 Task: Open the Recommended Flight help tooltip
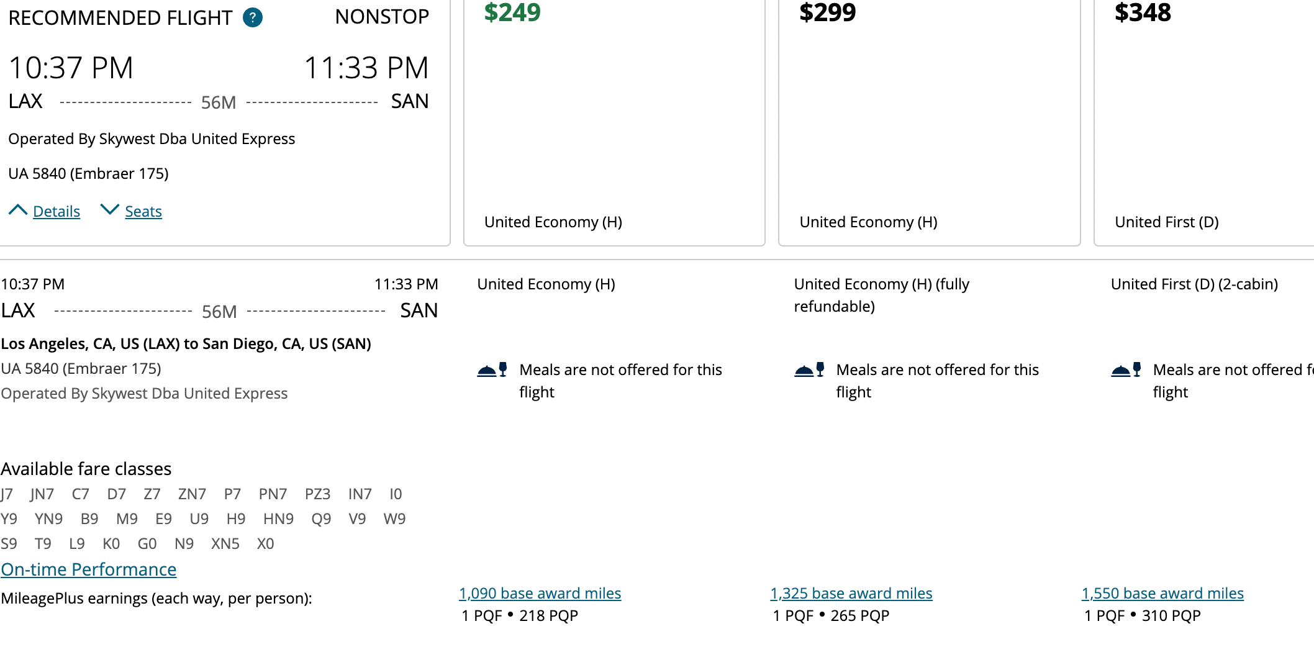pos(252,17)
